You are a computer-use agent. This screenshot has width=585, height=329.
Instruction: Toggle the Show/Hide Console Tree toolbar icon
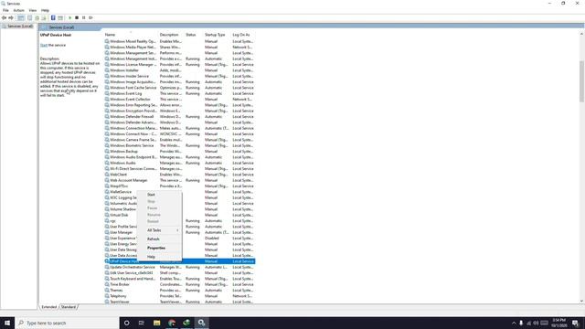pos(21,18)
